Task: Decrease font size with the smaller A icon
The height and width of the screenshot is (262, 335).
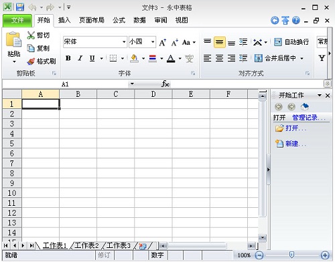Action: click(x=174, y=42)
